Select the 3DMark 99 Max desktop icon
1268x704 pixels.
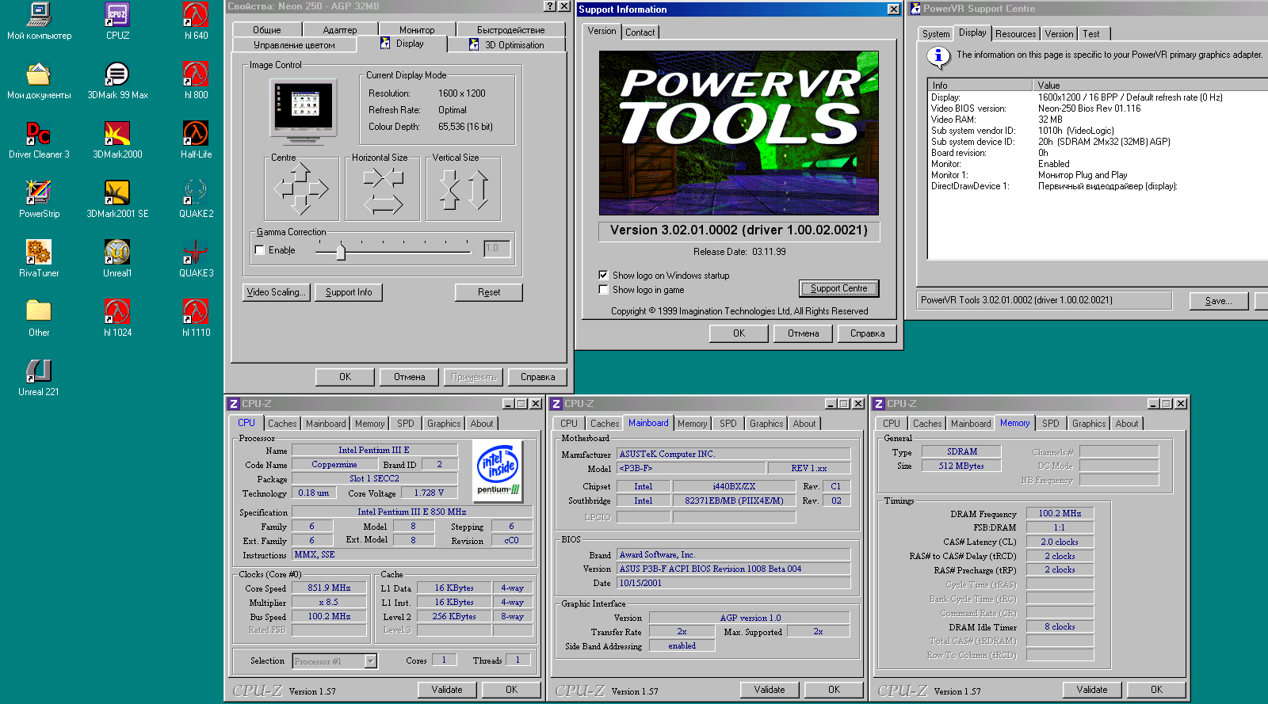pos(117,80)
